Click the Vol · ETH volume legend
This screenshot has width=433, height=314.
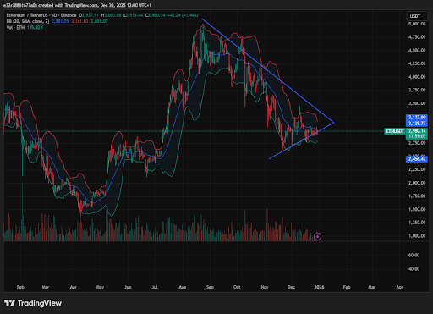click(15, 28)
